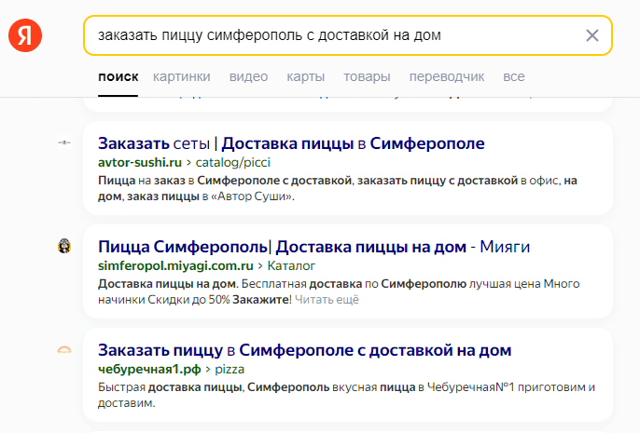The height and width of the screenshot is (433, 640).
Task: Click the Yandex logo icon
Action: point(24,35)
